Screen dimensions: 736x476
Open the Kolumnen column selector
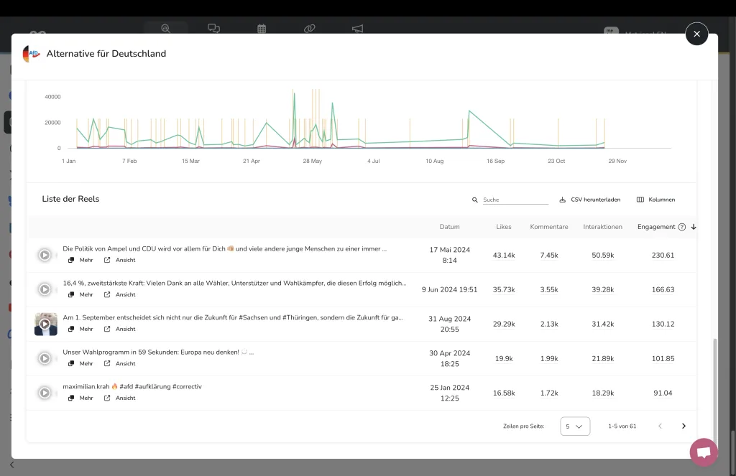[655, 200]
